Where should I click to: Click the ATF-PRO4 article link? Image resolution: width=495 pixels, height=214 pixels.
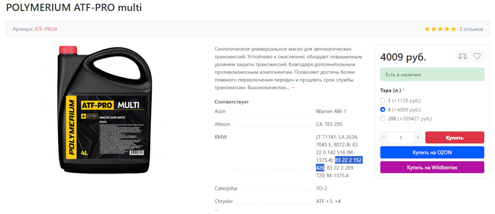(x=46, y=29)
